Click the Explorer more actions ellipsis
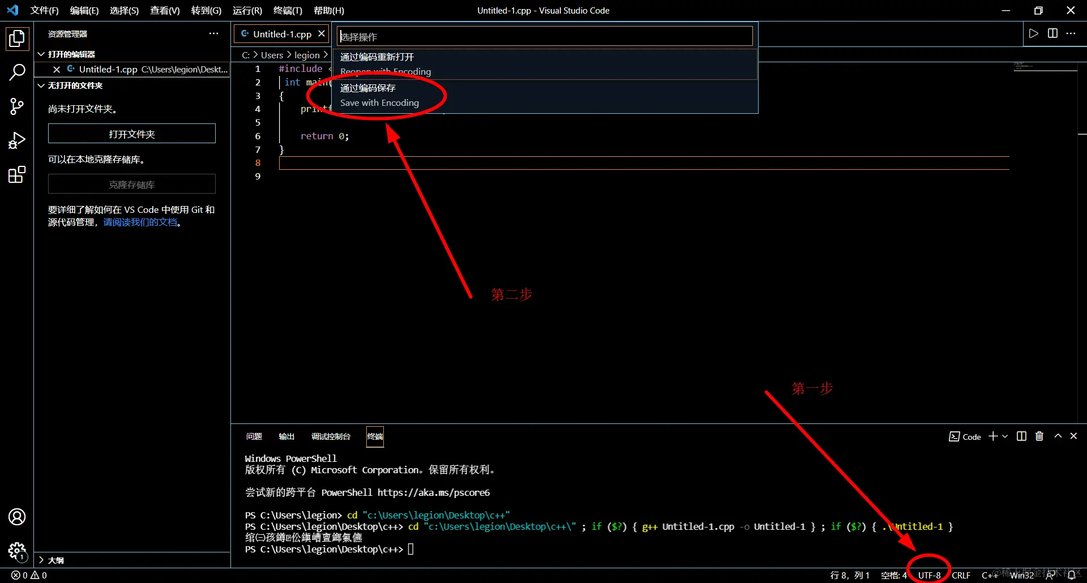This screenshot has width=1087, height=583. tap(213, 34)
